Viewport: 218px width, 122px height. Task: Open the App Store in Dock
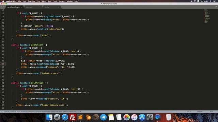[x=142, y=117]
